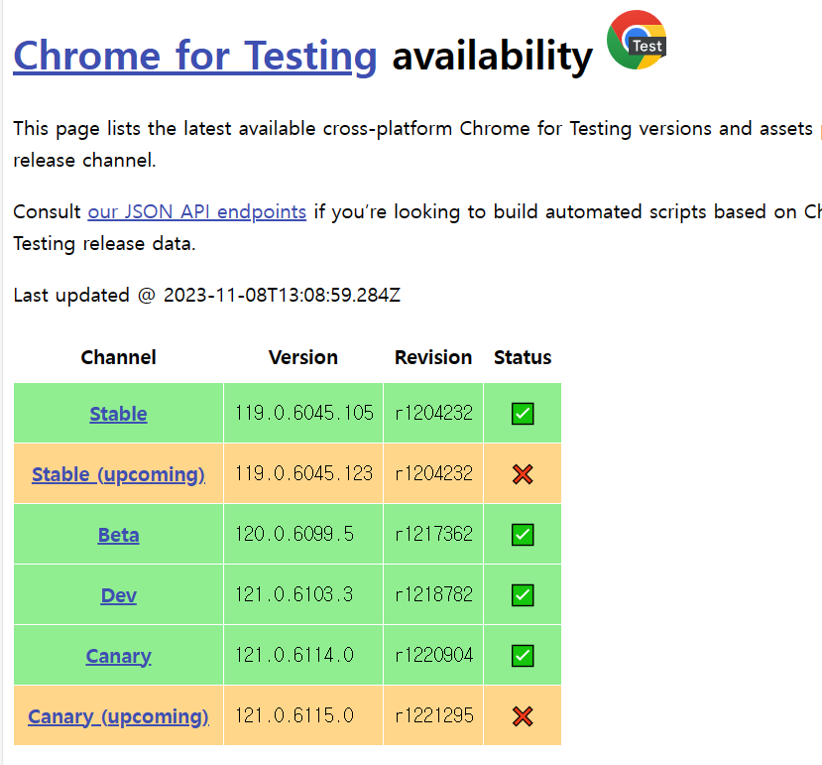
Task: Open the Canary (upcoming) channel link
Action: (118, 716)
